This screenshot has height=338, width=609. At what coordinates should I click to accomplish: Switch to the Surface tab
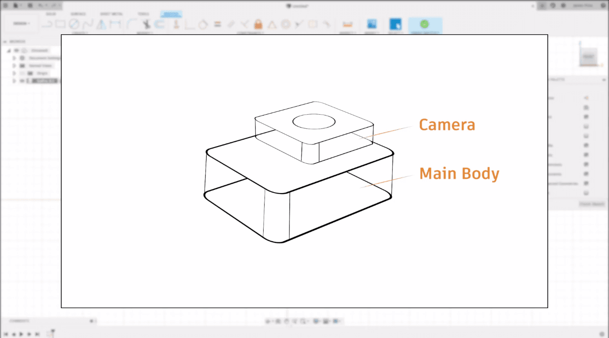[78, 14]
